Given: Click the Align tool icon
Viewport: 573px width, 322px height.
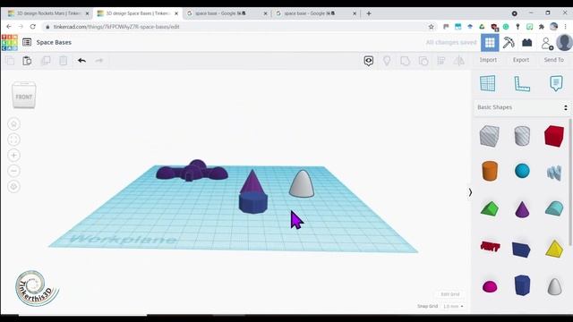Looking at the screenshot, I should tap(441, 61).
